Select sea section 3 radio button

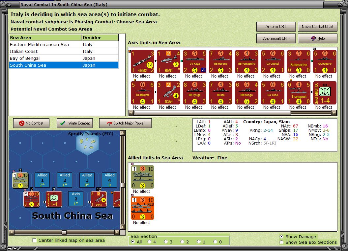click(x=166, y=242)
